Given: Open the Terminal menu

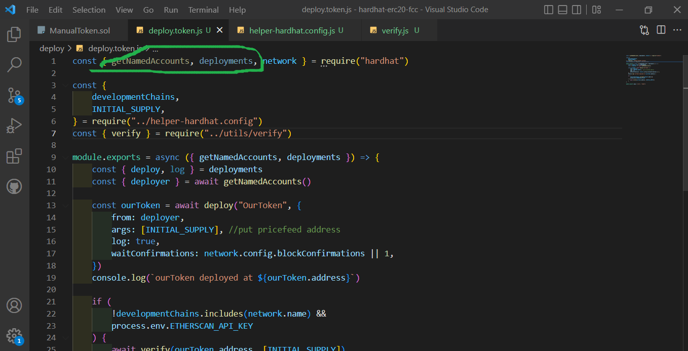Looking at the screenshot, I should click(x=204, y=10).
